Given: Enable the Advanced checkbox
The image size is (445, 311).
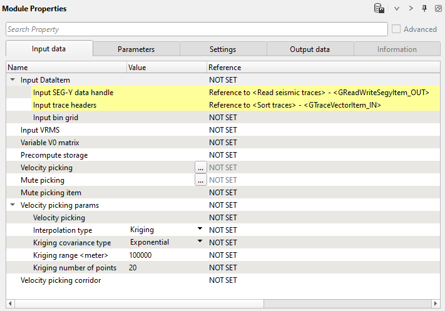Looking at the screenshot, I should 396,29.
